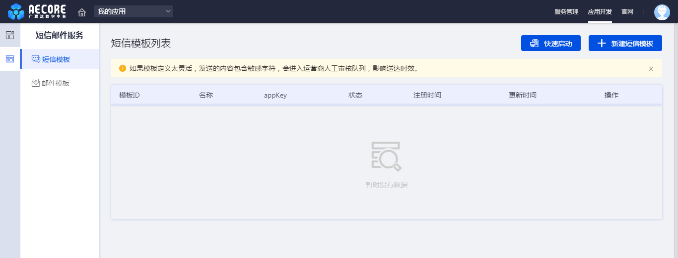This screenshot has height=258, width=678.
Task: Click the 新建短信模板 button
Action: 625,44
